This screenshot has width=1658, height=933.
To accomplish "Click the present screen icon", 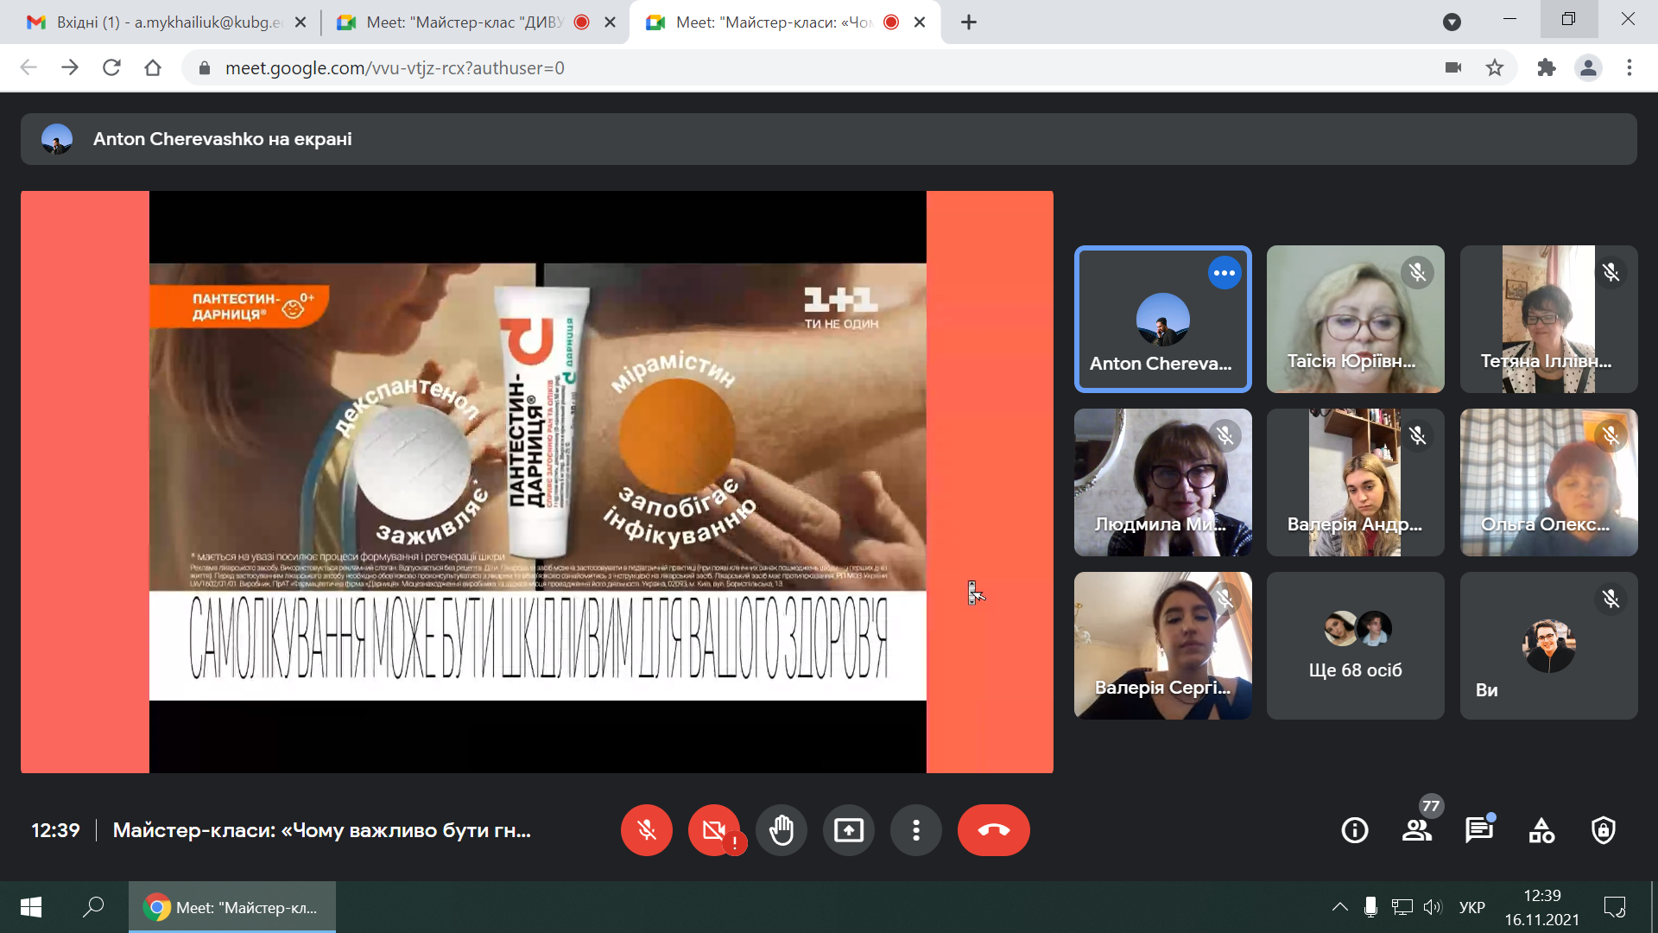I will tap(848, 830).
